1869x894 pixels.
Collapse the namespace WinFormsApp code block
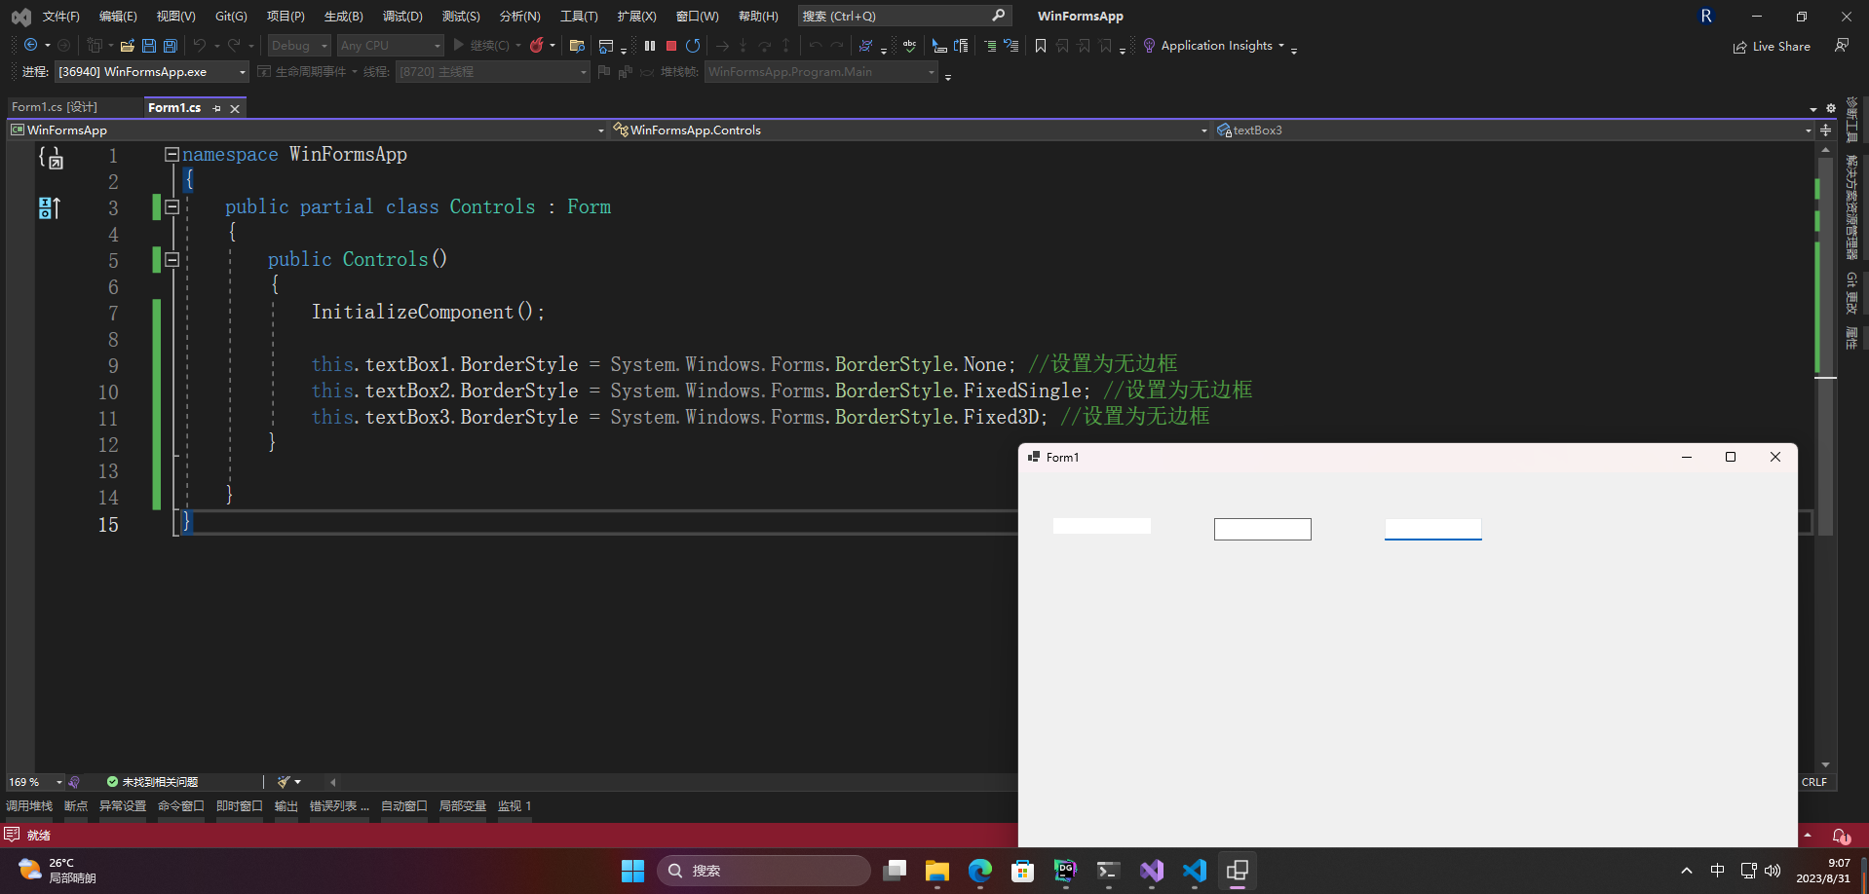172,154
